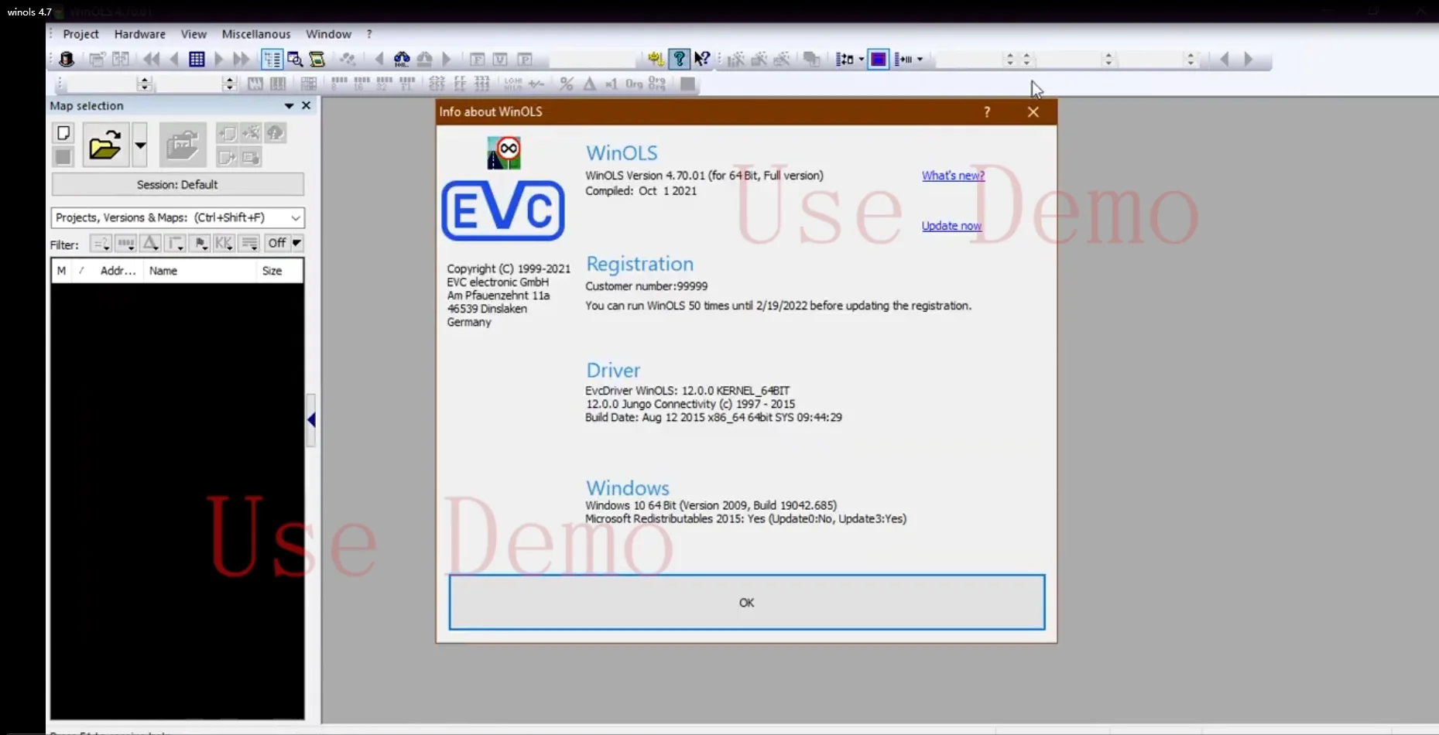Click the +/- sign toolbar icon
Image resolution: width=1439 pixels, height=735 pixels.
536,84
